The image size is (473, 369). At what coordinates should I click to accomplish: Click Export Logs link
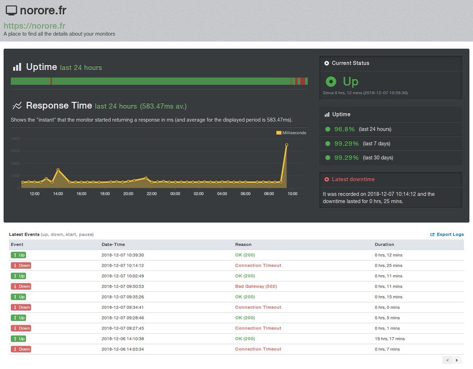coord(447,235)
